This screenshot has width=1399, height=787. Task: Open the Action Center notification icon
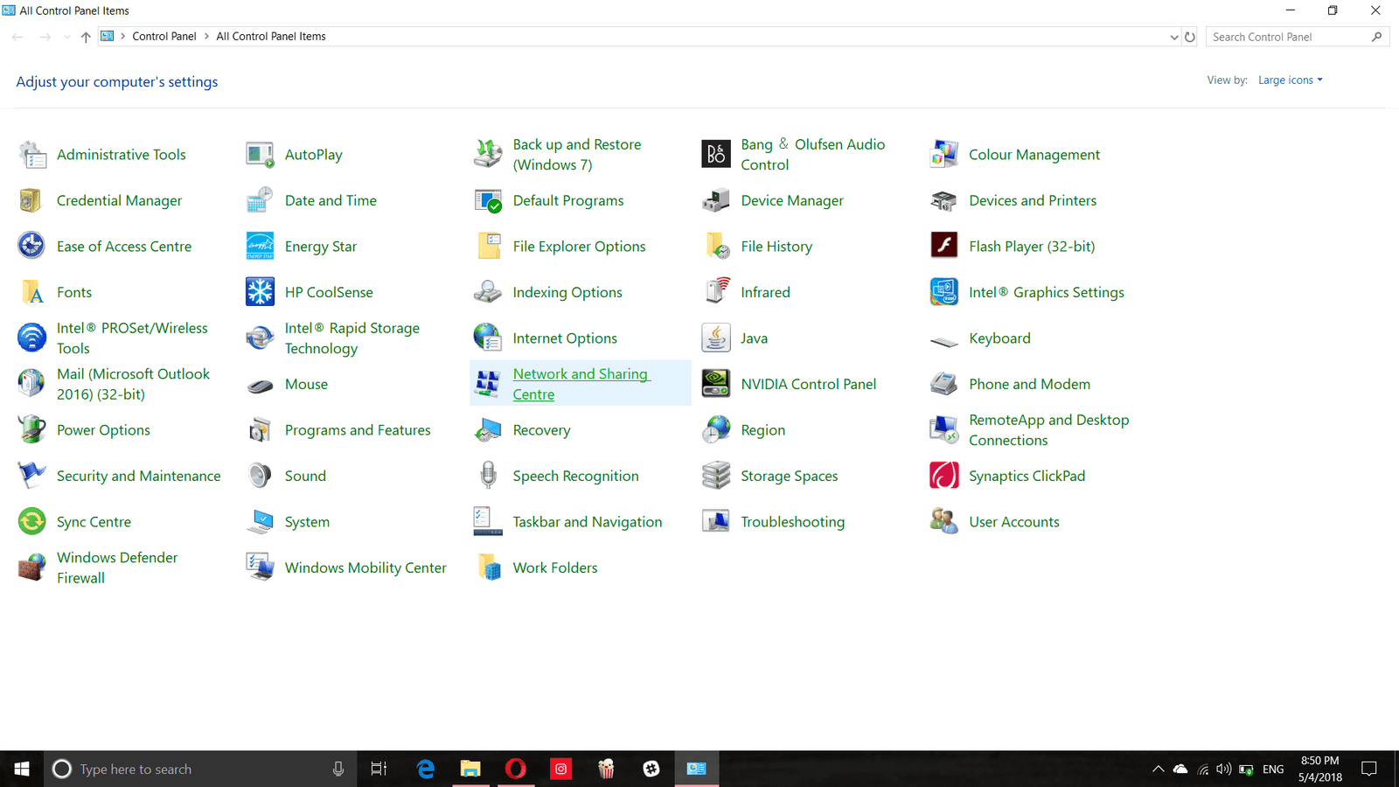click(x=1369, y=769)
